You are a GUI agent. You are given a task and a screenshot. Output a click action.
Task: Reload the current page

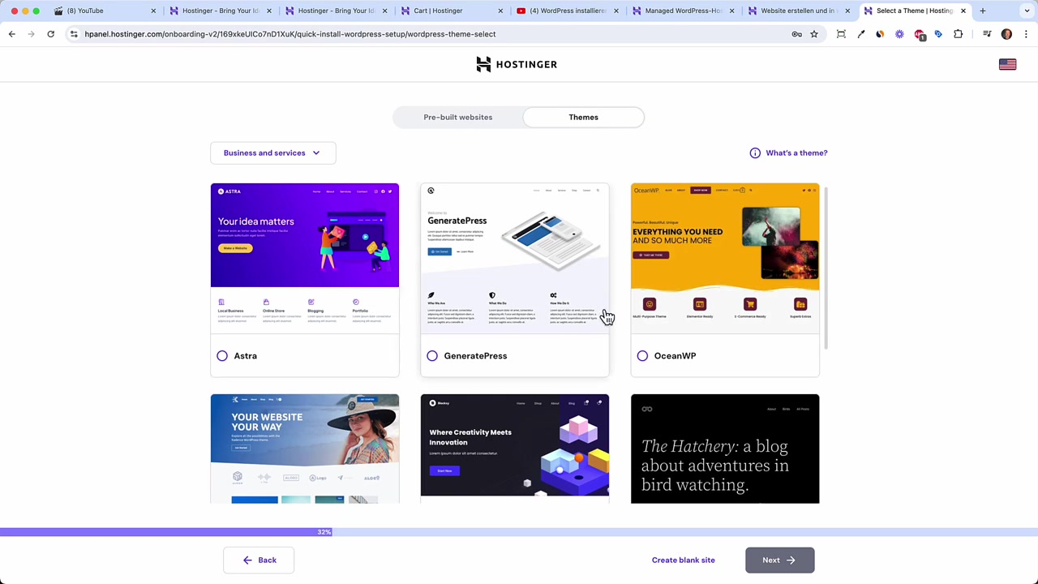point(50,34)
